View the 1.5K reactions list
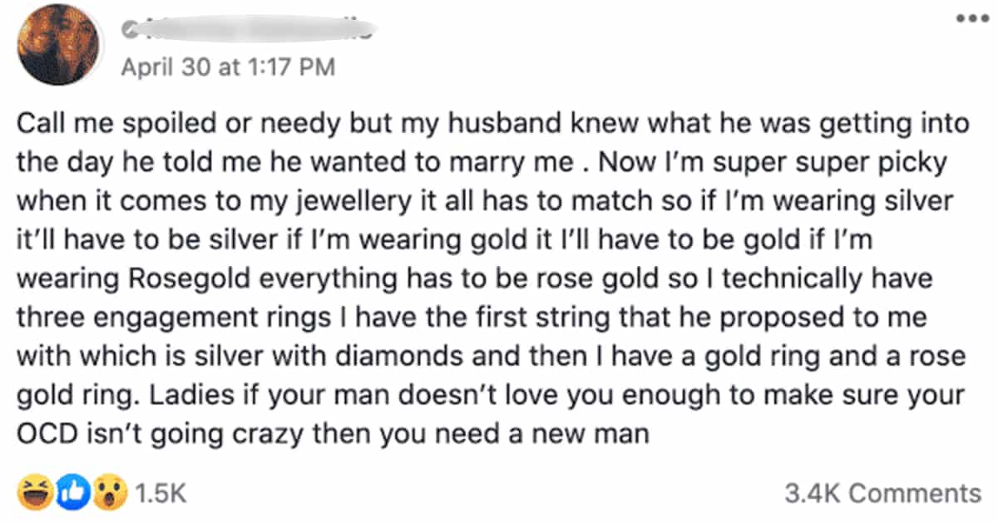The height and width of the screenshot is (522, 998). pos(161,494)
